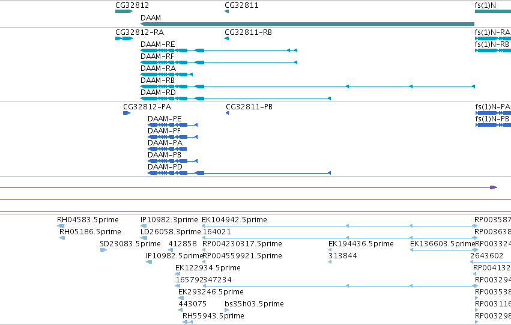The height and width of the screenshot is (325, 511).
Task: Select the RH55943.5prime EST
Action: point(213,316)
